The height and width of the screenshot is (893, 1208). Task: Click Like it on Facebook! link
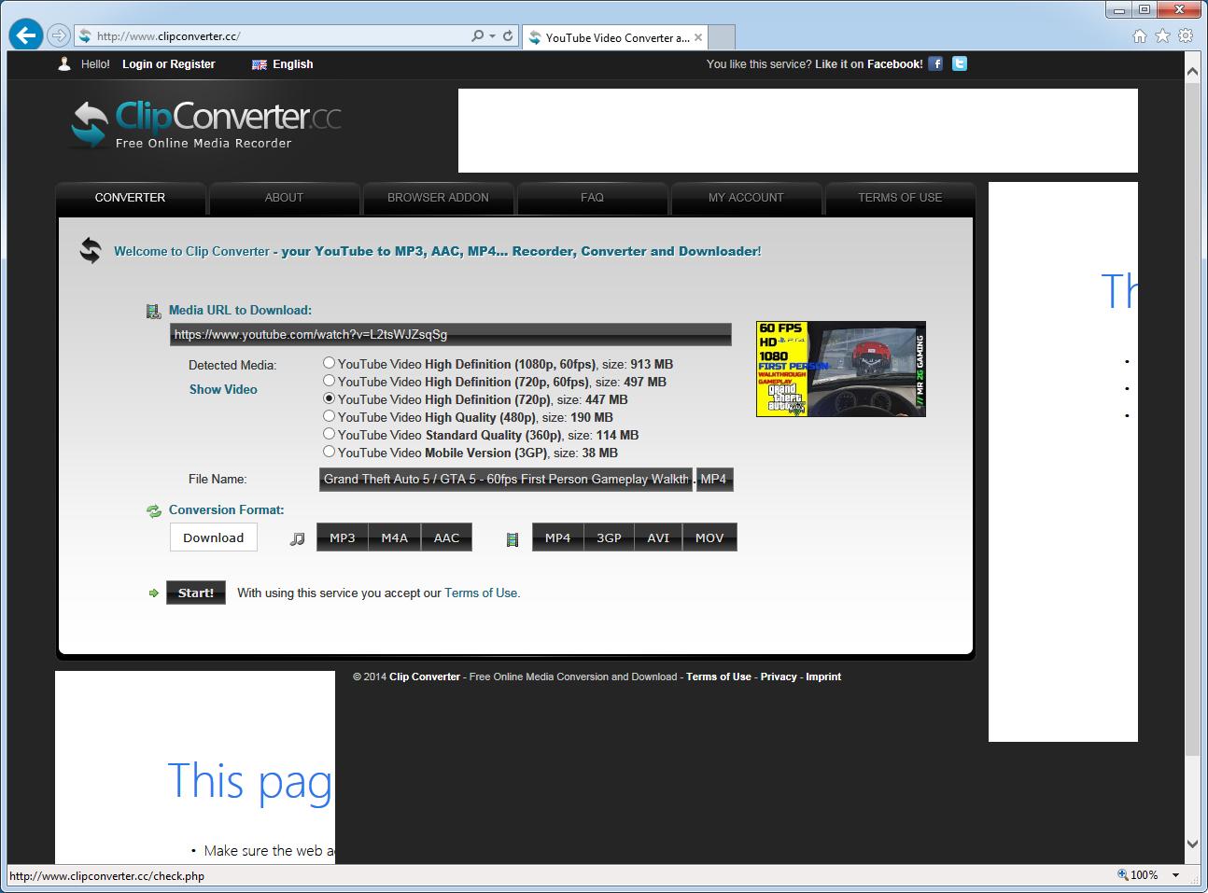(x=869, y=64)
